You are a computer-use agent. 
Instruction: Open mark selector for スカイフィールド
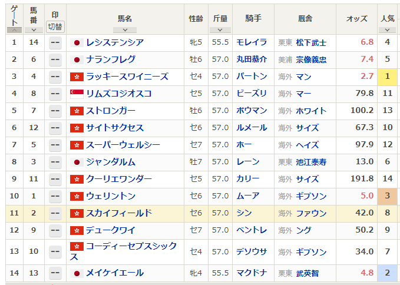tap(55, 214)
